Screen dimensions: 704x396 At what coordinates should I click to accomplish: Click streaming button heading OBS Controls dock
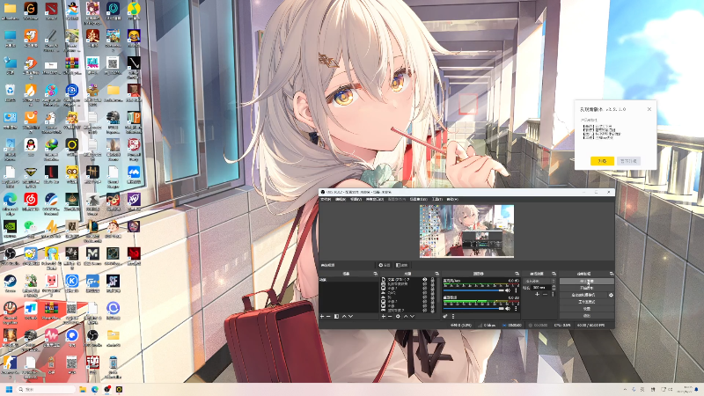tap(587, 281)
